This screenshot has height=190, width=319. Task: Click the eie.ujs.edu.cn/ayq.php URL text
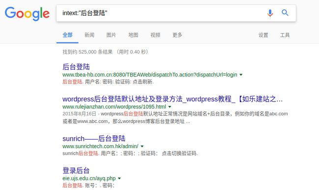click(89, 178)
